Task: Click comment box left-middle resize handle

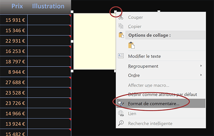Action: pyautogui.click(x=72, y=41)
